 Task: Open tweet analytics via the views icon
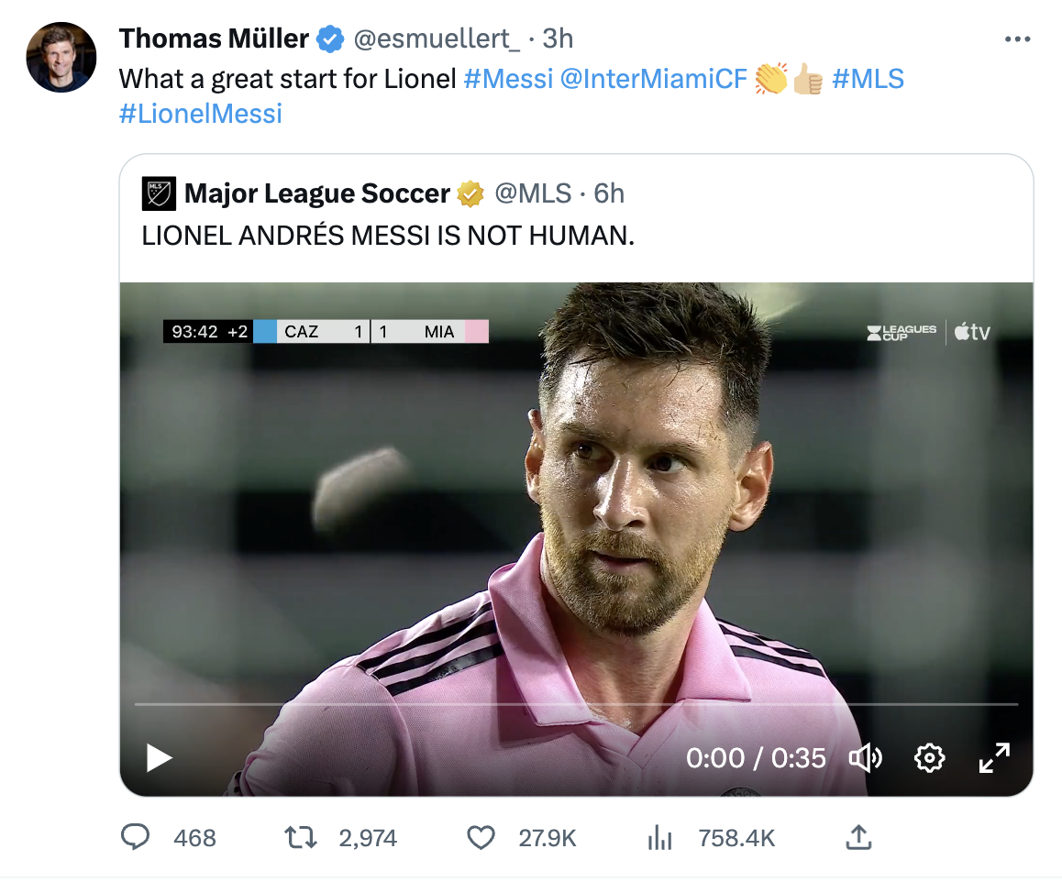tap(660, 837)
